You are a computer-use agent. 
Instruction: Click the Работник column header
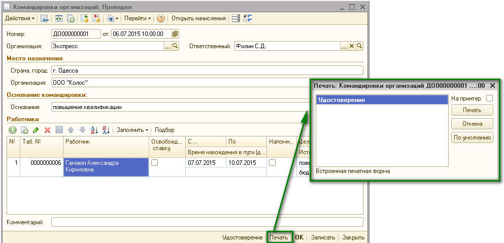click(106, 147)
